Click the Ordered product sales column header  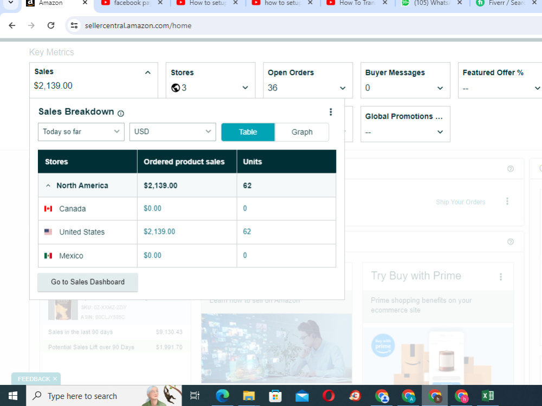[x=187, y=161]
